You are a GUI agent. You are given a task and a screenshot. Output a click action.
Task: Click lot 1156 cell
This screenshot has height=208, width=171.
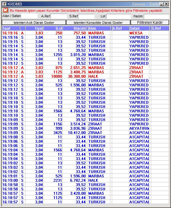coord(53,124)
